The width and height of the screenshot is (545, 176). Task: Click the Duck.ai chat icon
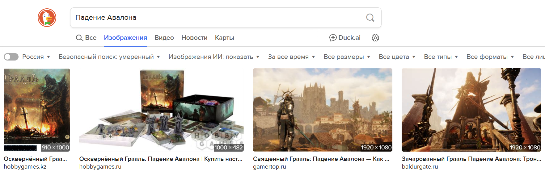click(x=333, y=38)
